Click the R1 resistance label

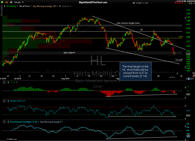(142, 30)
